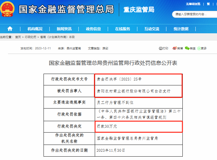Open the 政务信息 menu

point(93,29)
